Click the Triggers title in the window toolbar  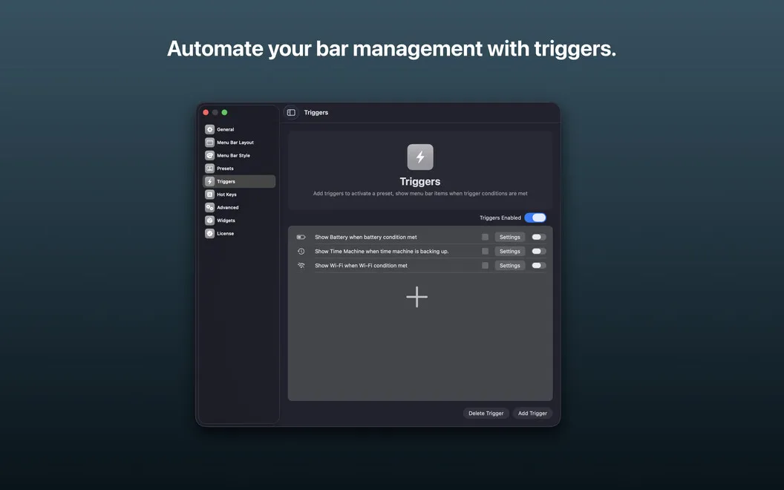tap(316, 113)
